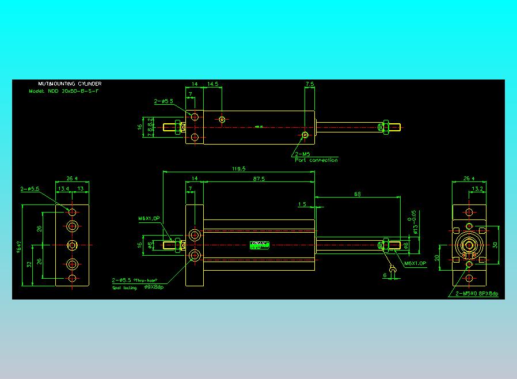Click the "6" wrench flat dimension

(385, 275)
